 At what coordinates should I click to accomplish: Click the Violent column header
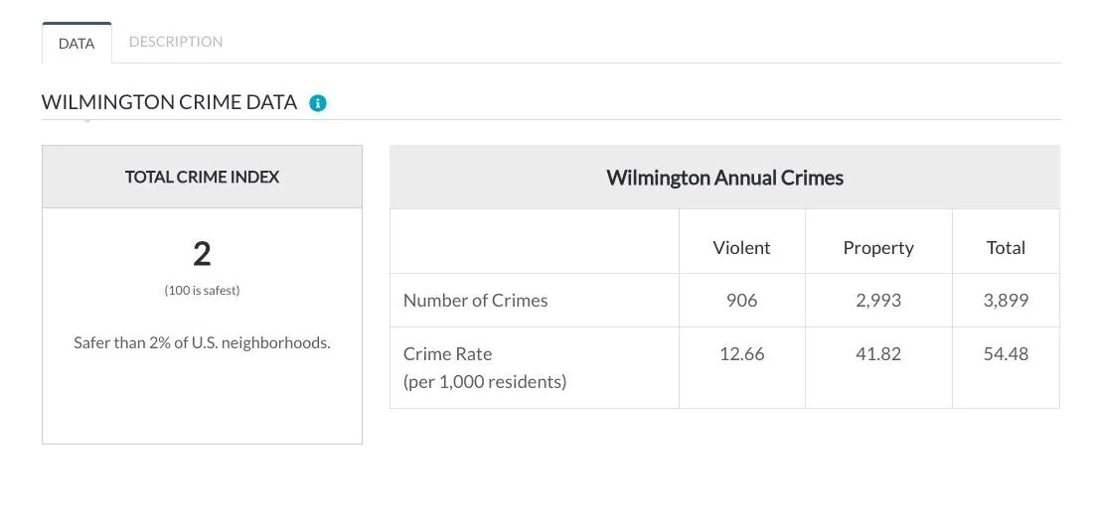pos(741,248)
